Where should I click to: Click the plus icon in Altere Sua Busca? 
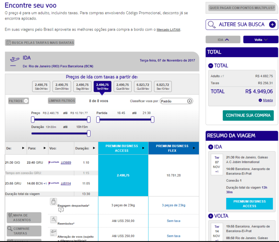click(272, 24)
